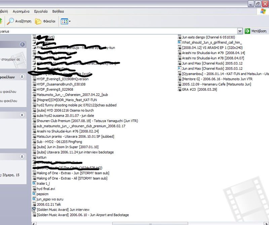Click the blue player icon beside trailer1_l
Screen dimensions: 269x225
(34, 184)
